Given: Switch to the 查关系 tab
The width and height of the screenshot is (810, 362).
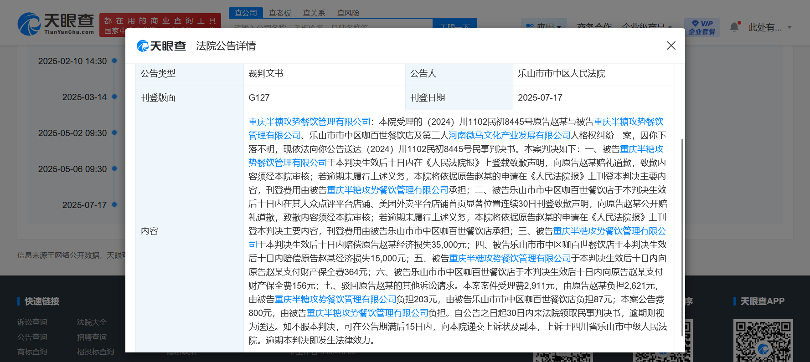Looking at the screenshot, I should point(314,13).
